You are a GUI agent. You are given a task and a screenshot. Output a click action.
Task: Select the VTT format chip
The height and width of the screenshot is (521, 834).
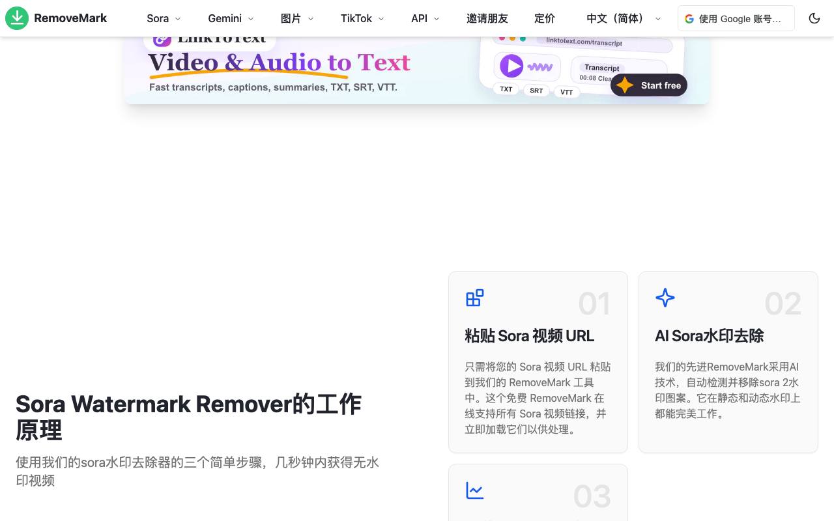567,92
